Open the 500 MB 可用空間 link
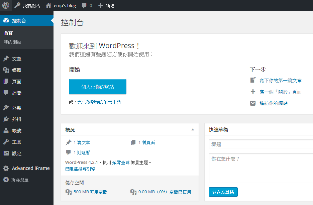The width and height of the screenshot is (313, 205). click(x=90, y=192)
